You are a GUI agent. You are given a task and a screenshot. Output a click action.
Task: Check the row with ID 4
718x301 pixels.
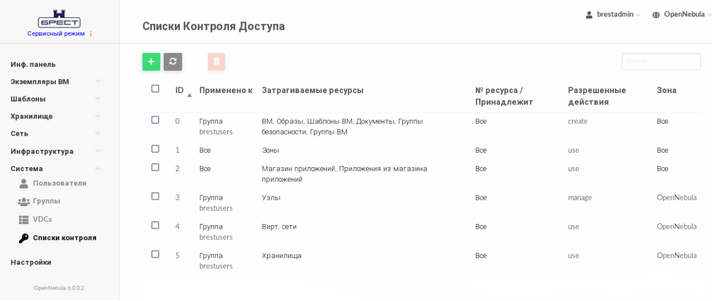tap(156, 227)
